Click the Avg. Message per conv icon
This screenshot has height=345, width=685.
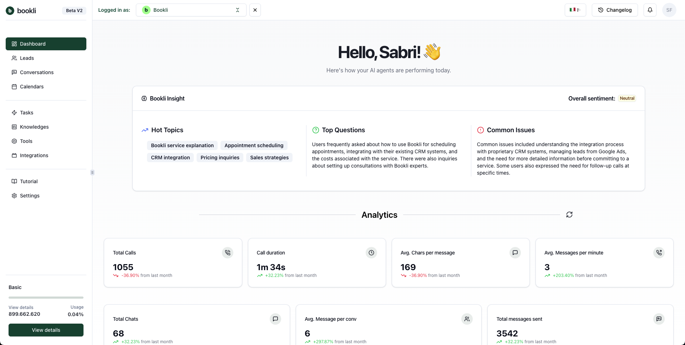click(467, 319)
